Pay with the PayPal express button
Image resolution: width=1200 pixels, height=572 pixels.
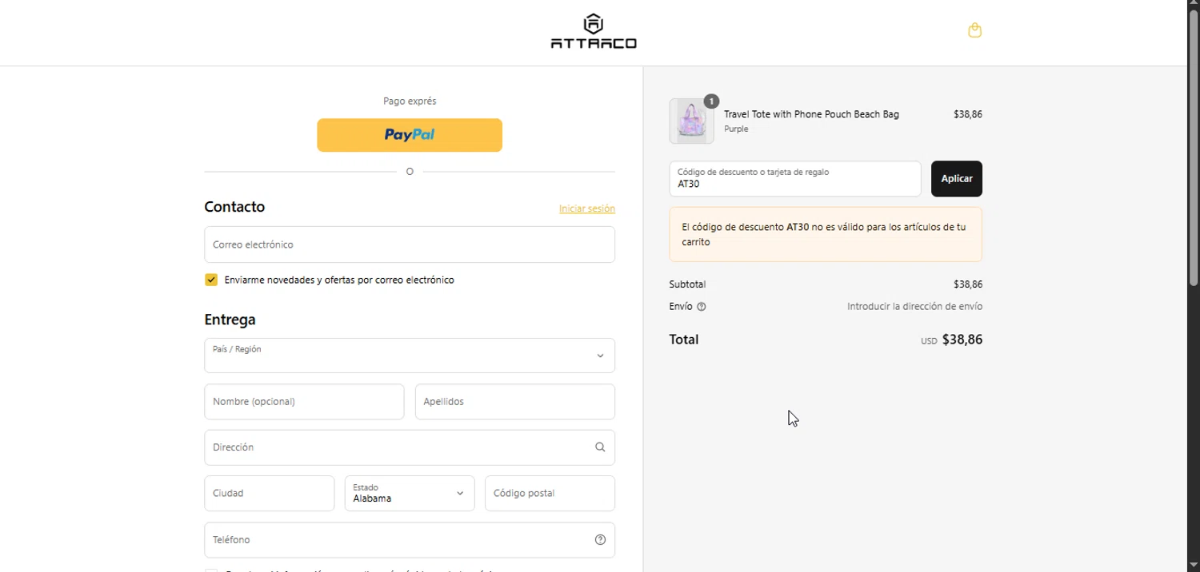tap(410, 135)
